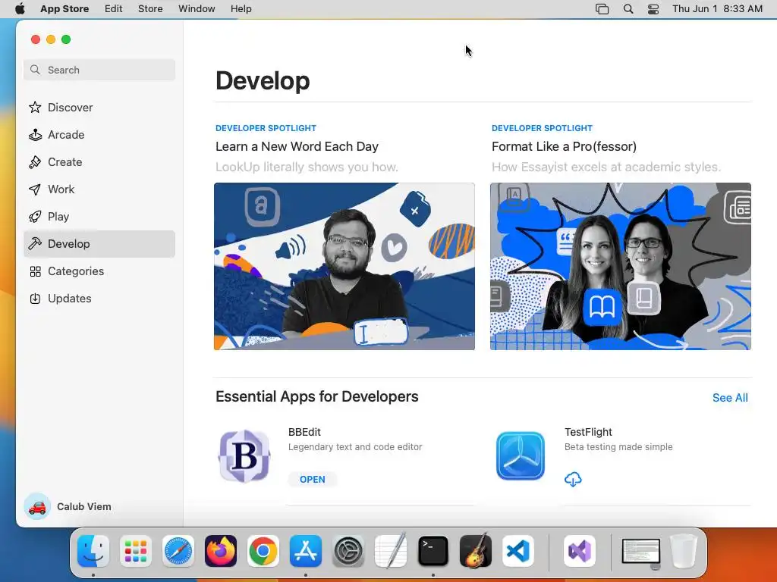Open Spotlight search in menu bar
This screenshot has width=777, height=582.
pos(628,9)
